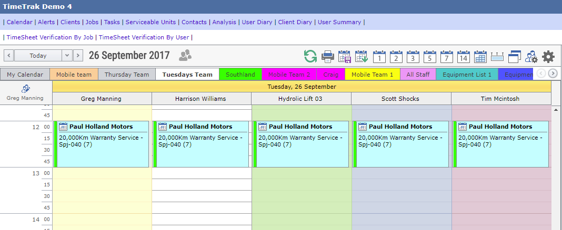Select the Southland calendar tab
562x230 pixels.
(240, 75)
